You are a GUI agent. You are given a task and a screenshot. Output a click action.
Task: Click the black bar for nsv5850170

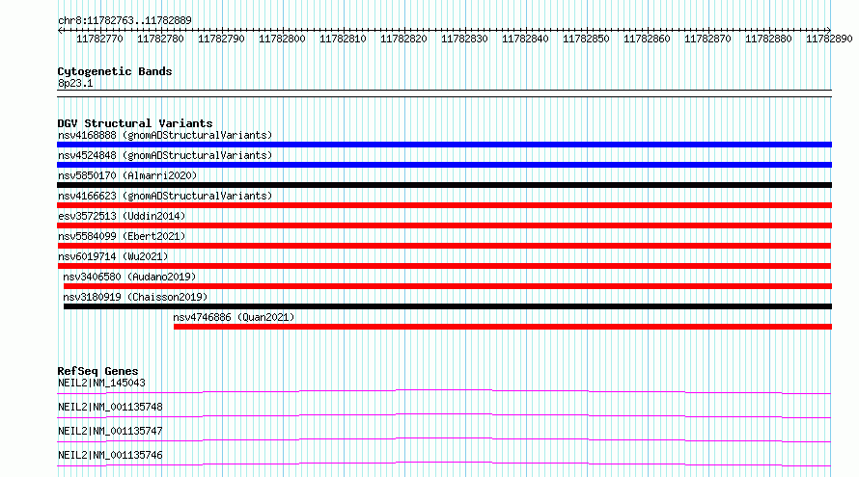pyautogui.click(x=444, y=185)
